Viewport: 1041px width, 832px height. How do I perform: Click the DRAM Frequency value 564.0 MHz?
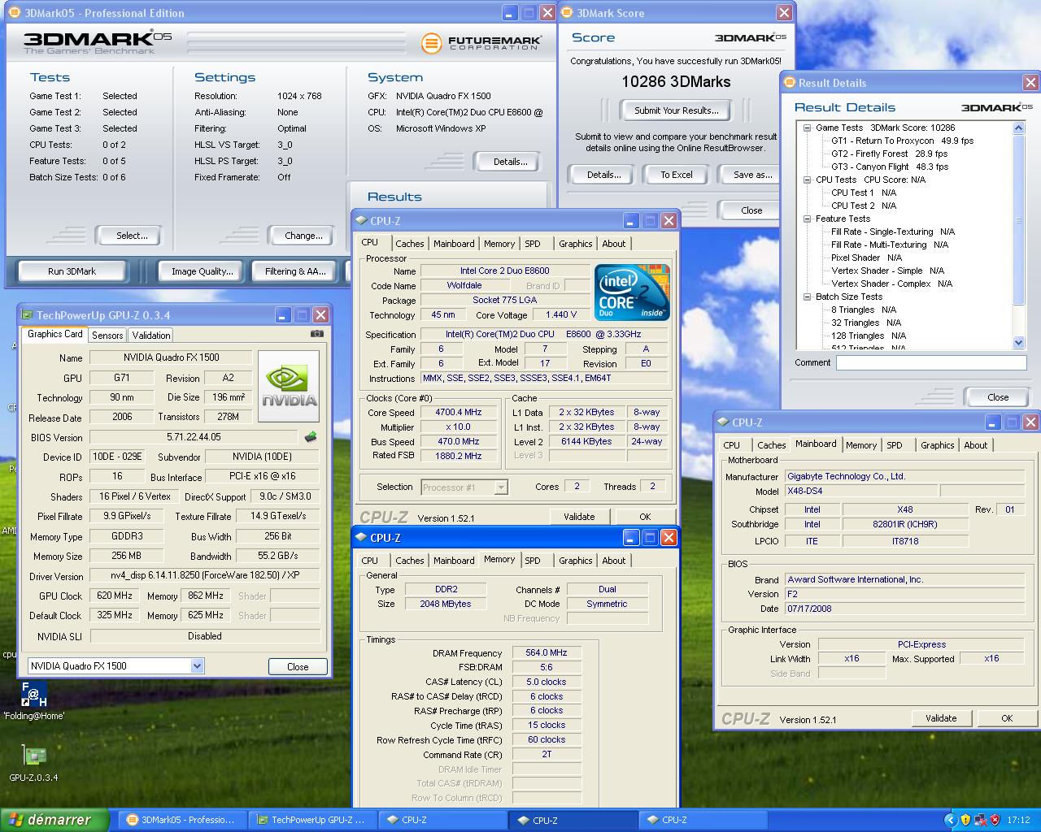(x=547, y=652)
